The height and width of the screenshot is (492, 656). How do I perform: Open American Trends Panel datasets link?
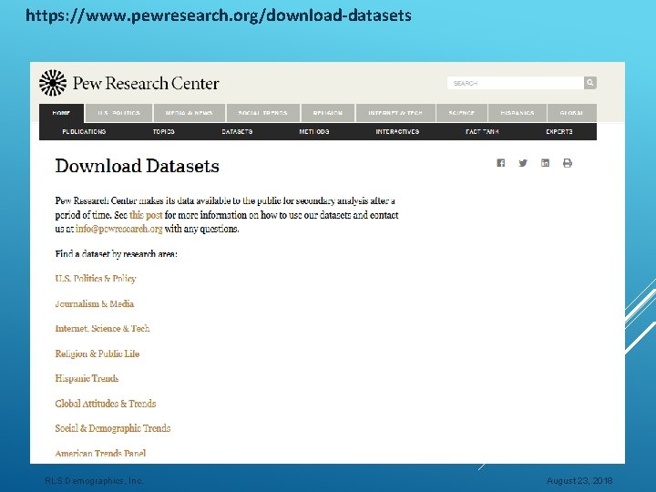tap(100, 453)
